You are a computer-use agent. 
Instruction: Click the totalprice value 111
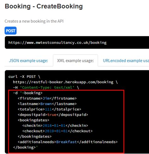tap(48, 109)
